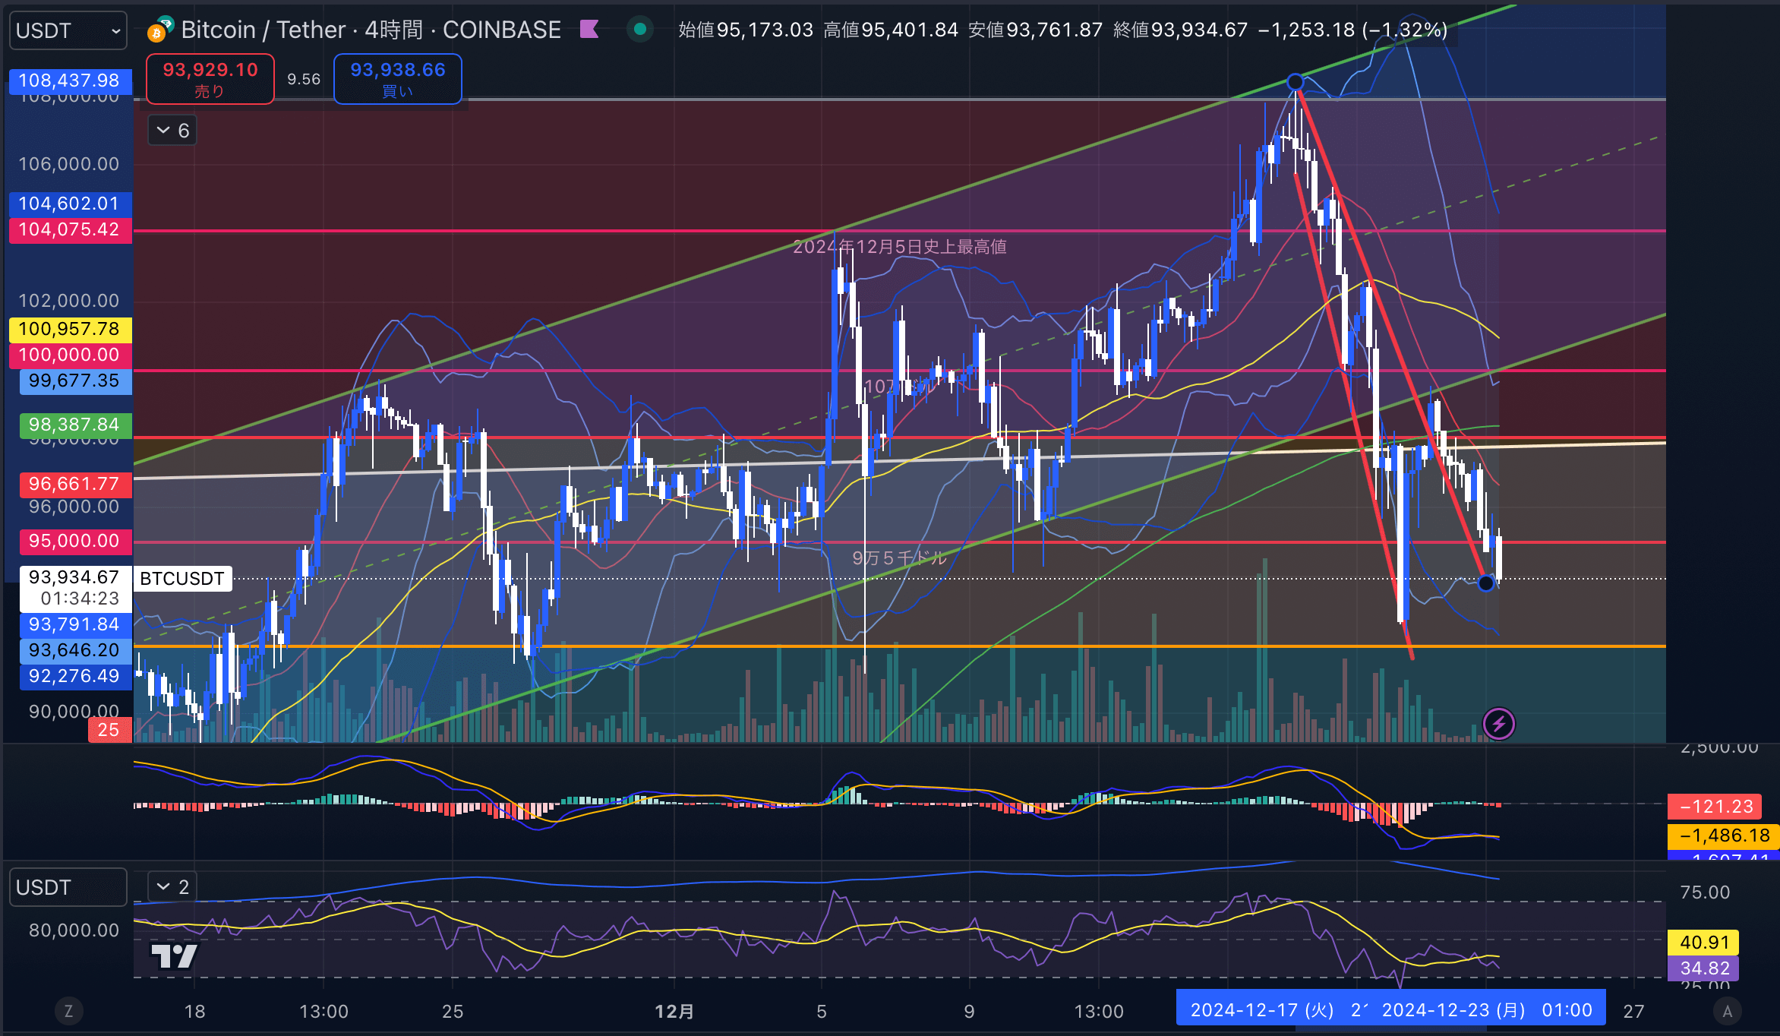Viewport: 1780px width, 1036px height.
Task: Collapse the 6 indicators legend chevron
Action: coord(172,131)
